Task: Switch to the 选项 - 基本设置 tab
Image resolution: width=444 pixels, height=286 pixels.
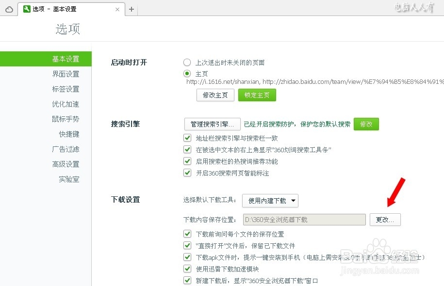Action: coord(71,9)
